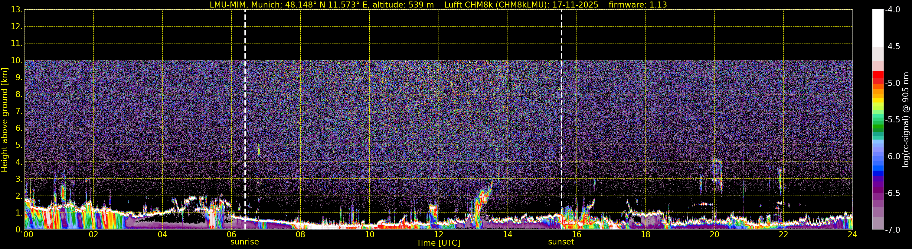This screenshot has width=912, height=249.
Task: Click the time axis tick '22'
Action: [x=783, y=235]
